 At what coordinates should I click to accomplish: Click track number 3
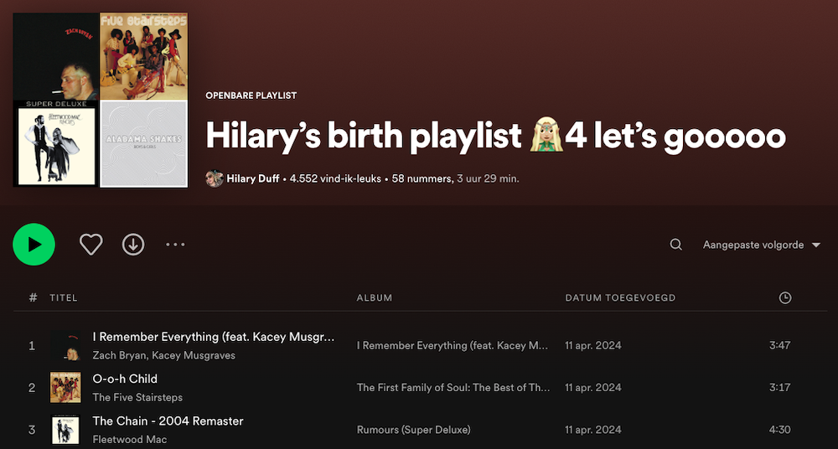32,430
